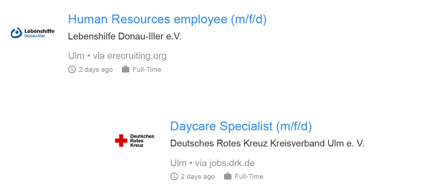421x193 pixels.
Task: Click "2 days ago" on the Daycare Specialist listing
Action: click(x=198, y=176)
